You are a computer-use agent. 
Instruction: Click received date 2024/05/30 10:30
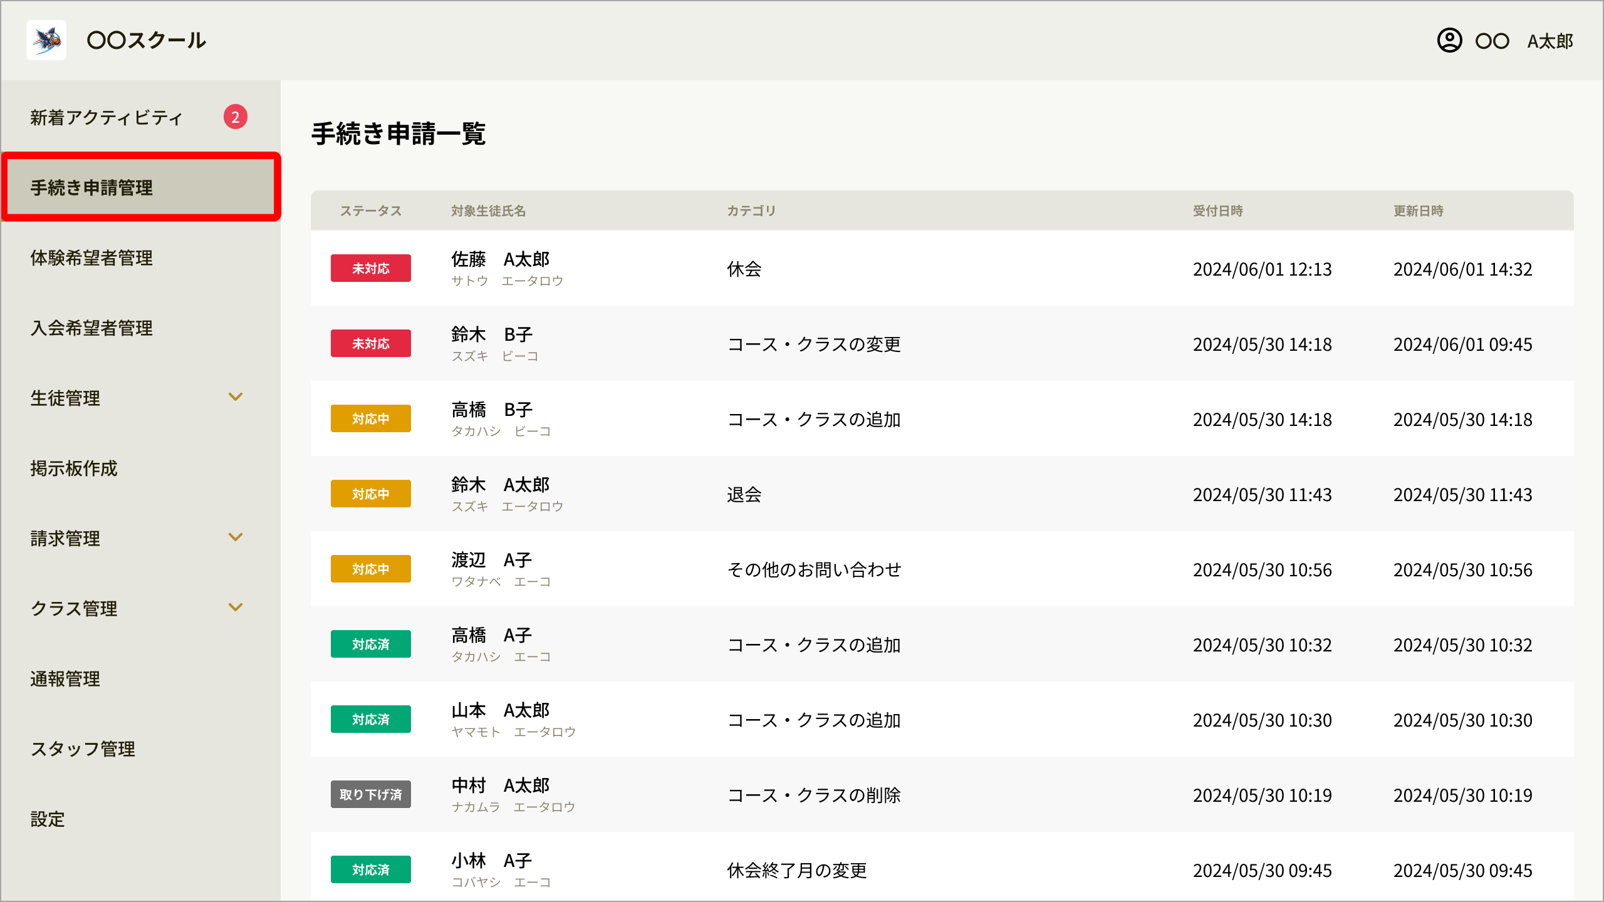1263,720
